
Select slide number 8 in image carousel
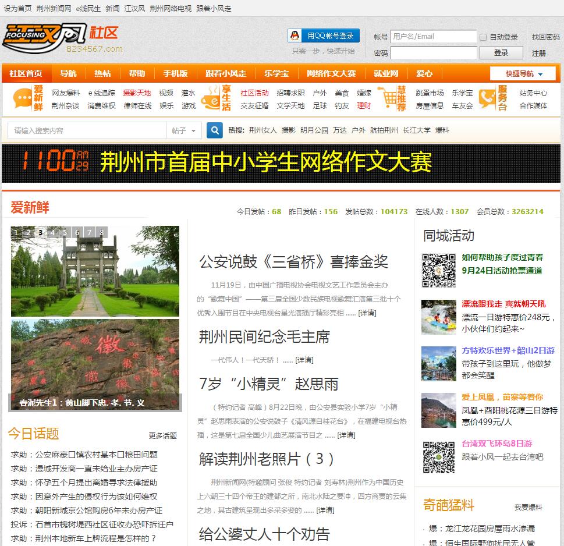tap(102, 232)
